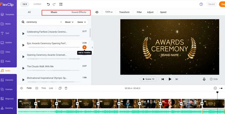Image resolution: width=225 pixels, height=114 pixels.
Task: Play the Scene 10 preview button
Action: pyautogui.click(x=148, y=79)
